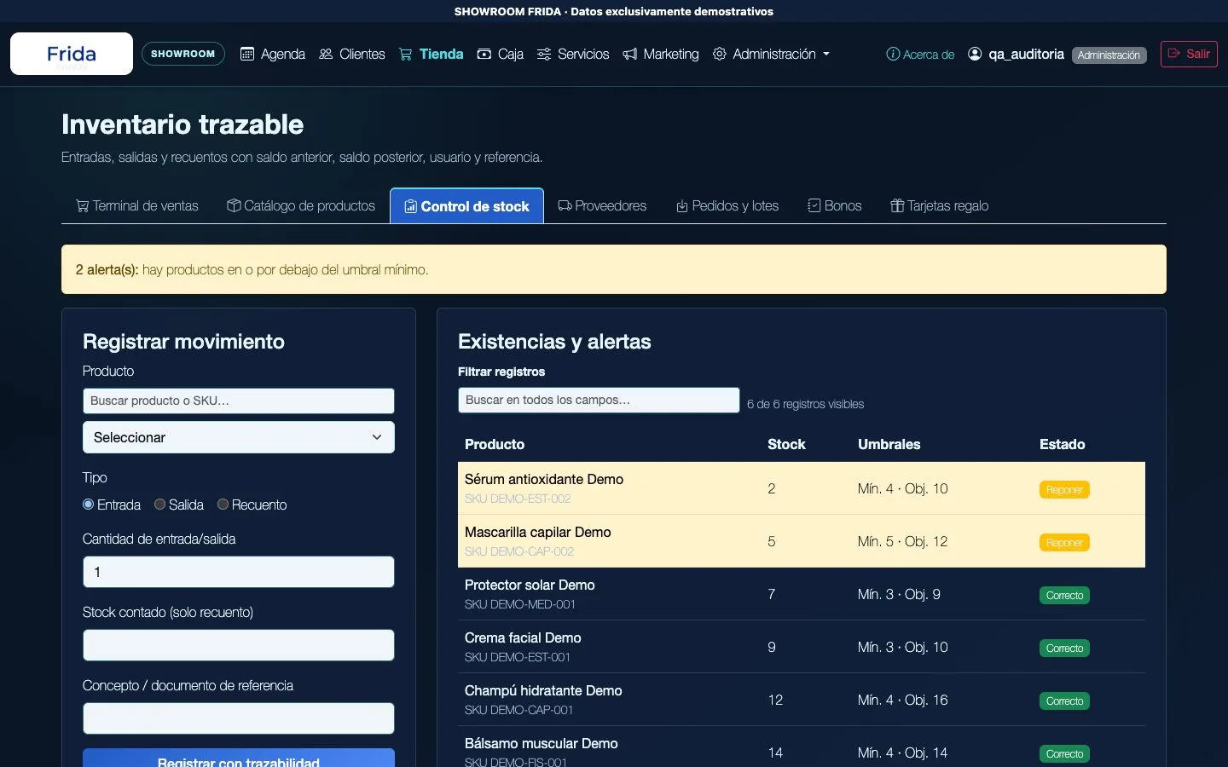Click the Proveedores truck icon
Viewport: 1228px width, 767px height.
(x=565, y=205)
